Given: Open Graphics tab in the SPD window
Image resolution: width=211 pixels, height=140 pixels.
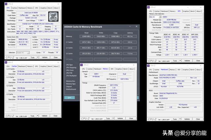Looking at the screenshot, I should click(x=186, y=11).
